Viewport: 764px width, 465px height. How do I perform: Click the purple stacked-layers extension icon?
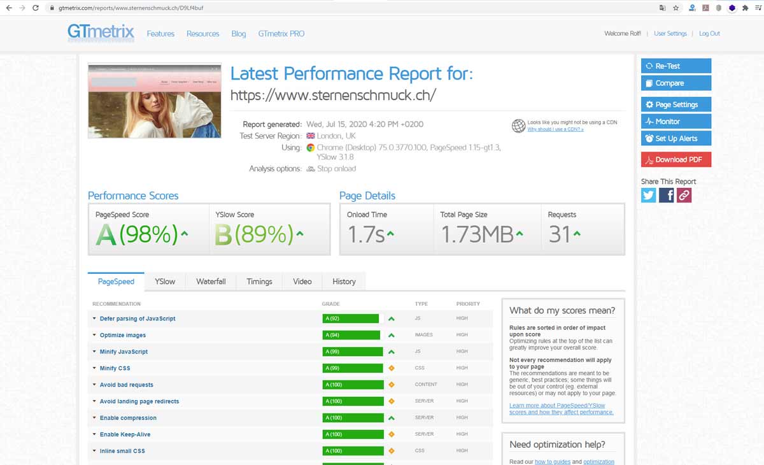pos(732,8)
